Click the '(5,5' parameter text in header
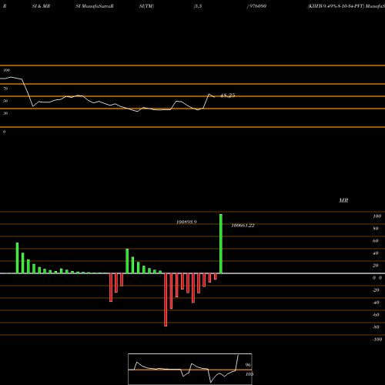 click(x=198, y=6)
